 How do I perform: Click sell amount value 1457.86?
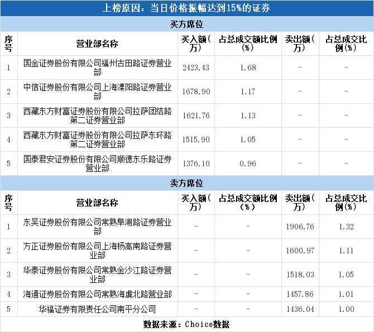(x=300, y=294)
